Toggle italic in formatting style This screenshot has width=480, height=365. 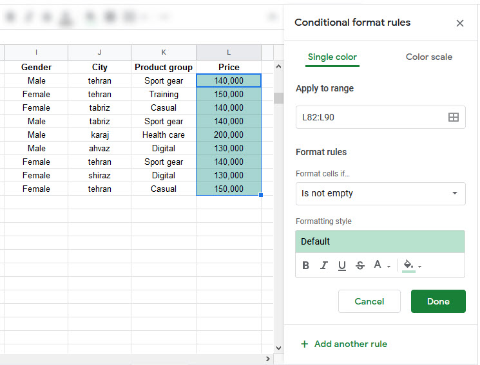[323, 265]
